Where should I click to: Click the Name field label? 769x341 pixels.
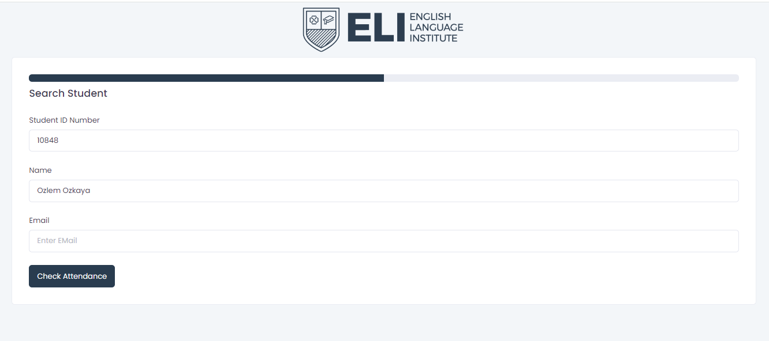(40, 170)
